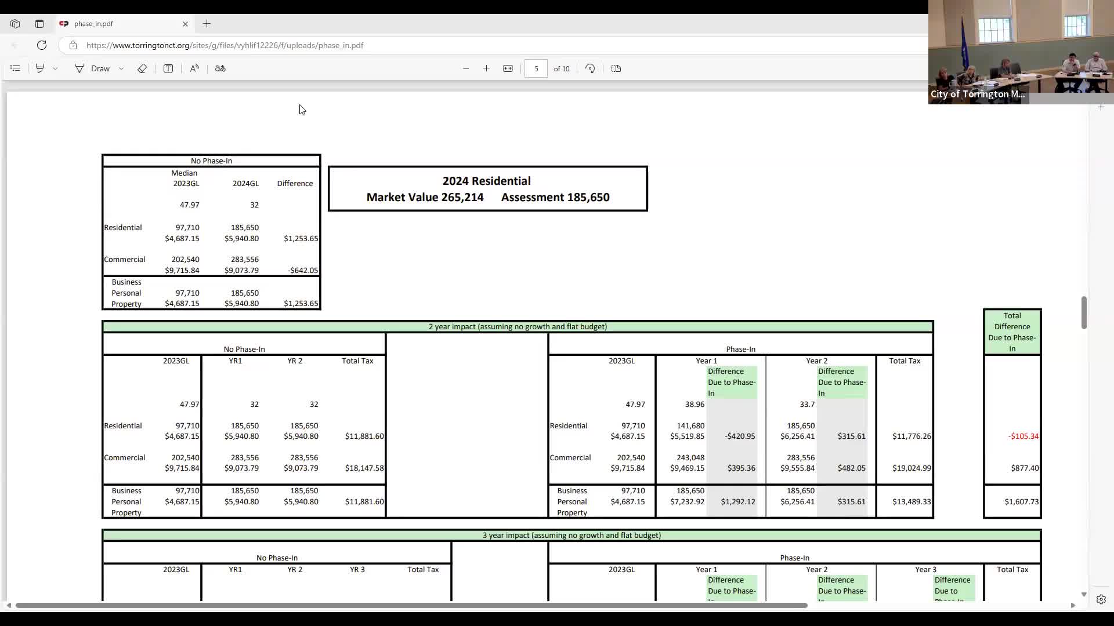Click the '3 year impact' section header
This screenshot has width=1114, height=626.
point(572,535)
